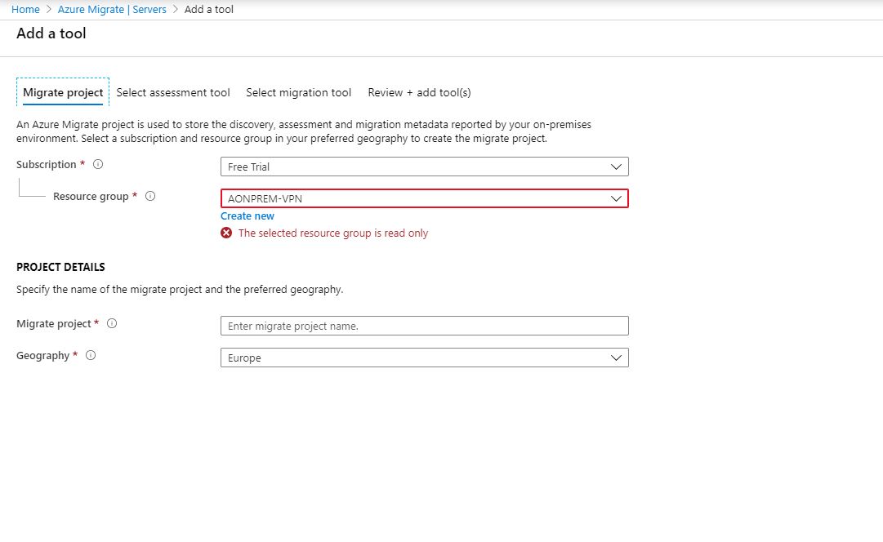
Task: Open the Review + add tool(s) tab
Action: pos(419,93)
